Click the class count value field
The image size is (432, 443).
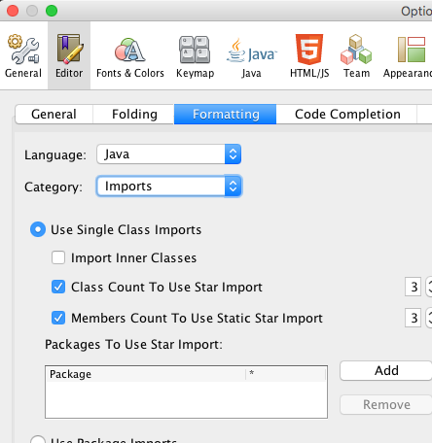click(413, 287)
